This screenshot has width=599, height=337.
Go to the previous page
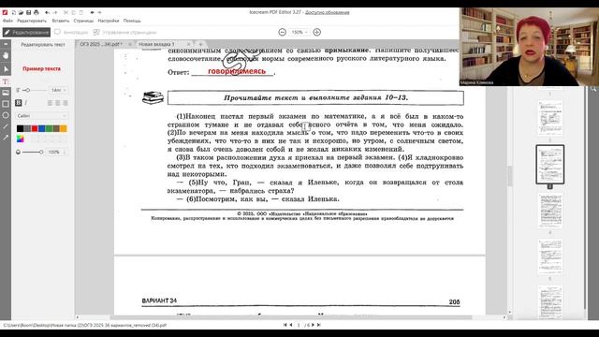pyautogui.click(x=291, y=325)
